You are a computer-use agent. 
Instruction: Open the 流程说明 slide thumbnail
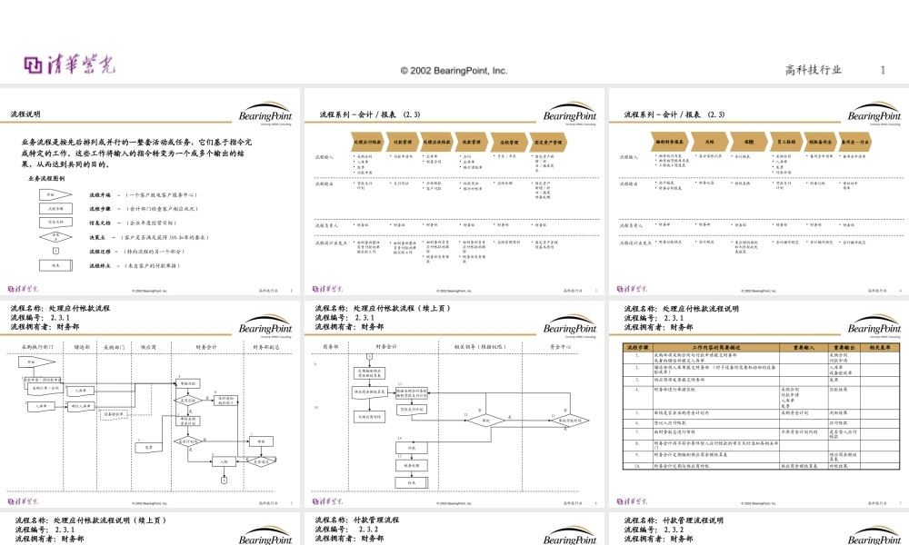coord(150,191)
